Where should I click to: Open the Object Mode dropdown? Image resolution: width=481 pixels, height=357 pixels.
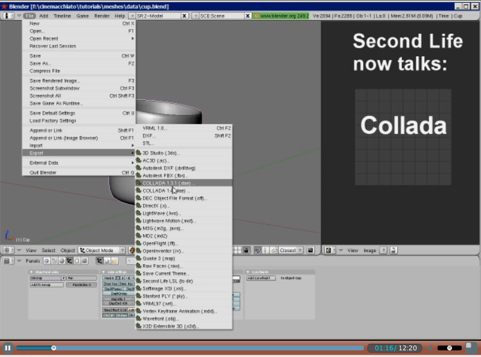coord(101,250)
